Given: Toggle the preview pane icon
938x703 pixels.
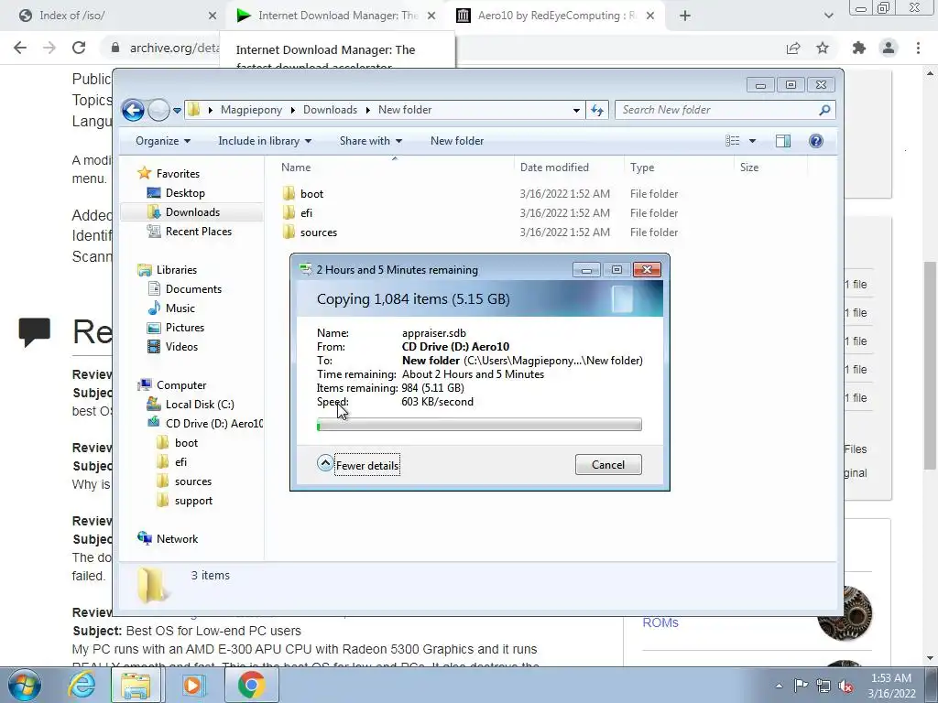Looking at the screenshot, I should click(x=783, y=141).
